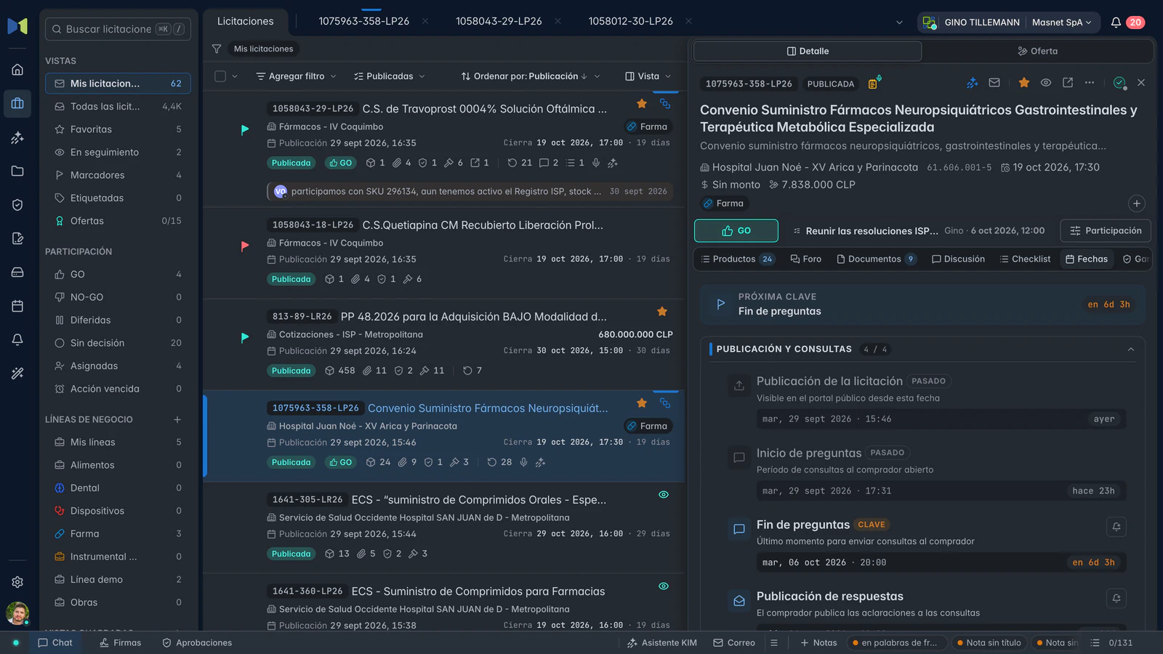This screenshot has width=1163, height=654.
Task: Open the shield check icon in left rail
Action: coord(17,205)
